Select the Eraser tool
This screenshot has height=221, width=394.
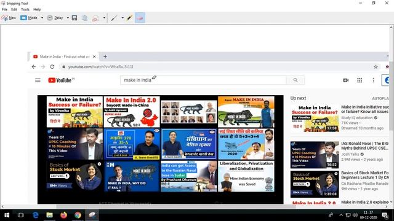[140, 18]
